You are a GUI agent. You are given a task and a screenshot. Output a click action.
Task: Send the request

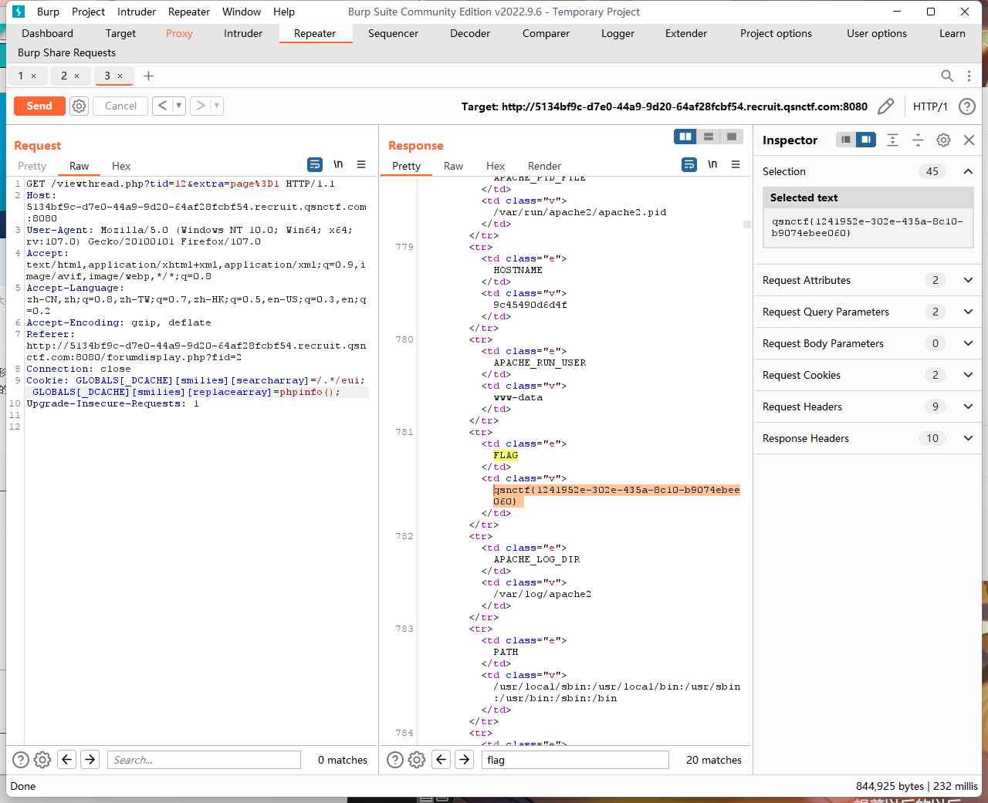[x=39, y=106]
